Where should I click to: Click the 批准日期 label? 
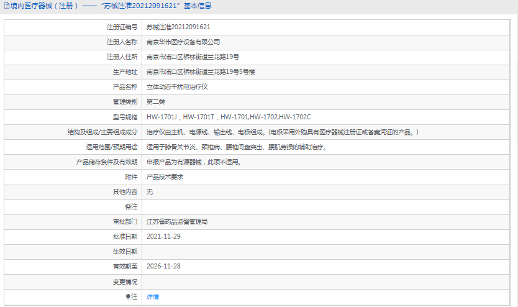[x=125, y=237]
